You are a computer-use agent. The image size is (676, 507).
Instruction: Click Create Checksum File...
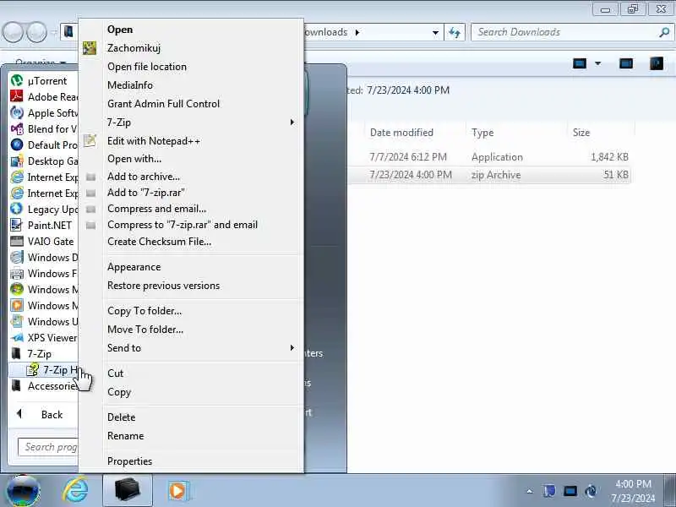point(159,242)
